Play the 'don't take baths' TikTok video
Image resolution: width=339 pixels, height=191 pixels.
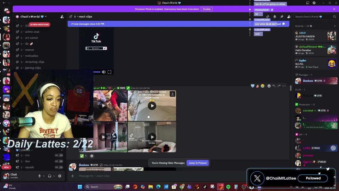(x=152, y=106)
